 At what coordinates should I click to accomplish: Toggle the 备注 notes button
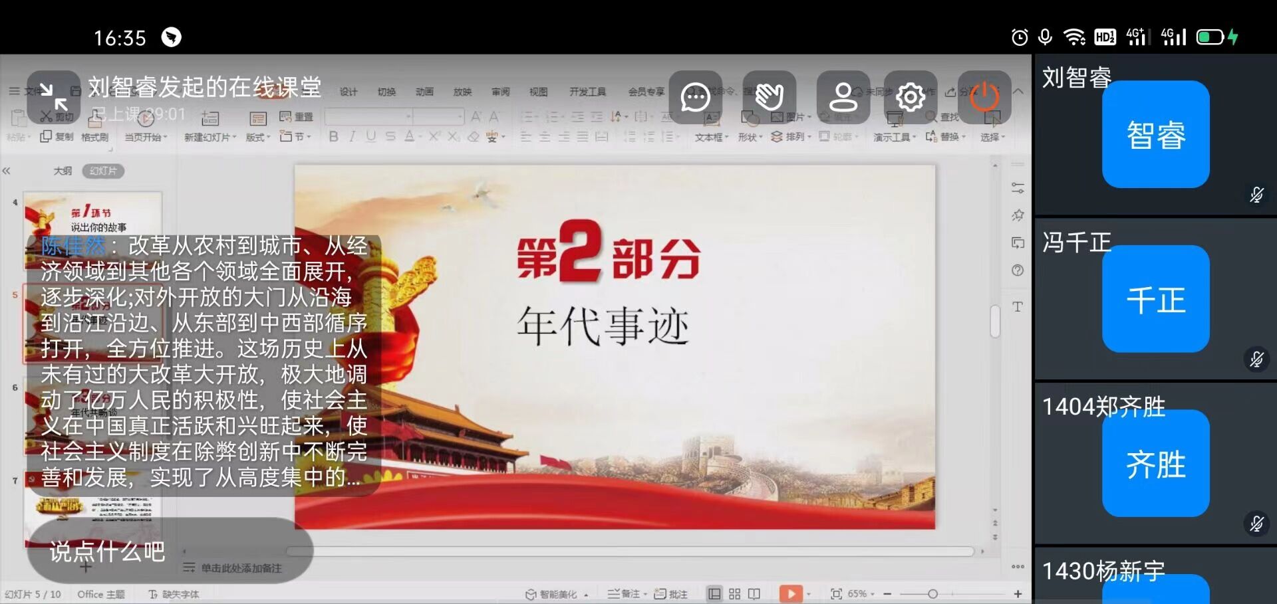point(627,594)
